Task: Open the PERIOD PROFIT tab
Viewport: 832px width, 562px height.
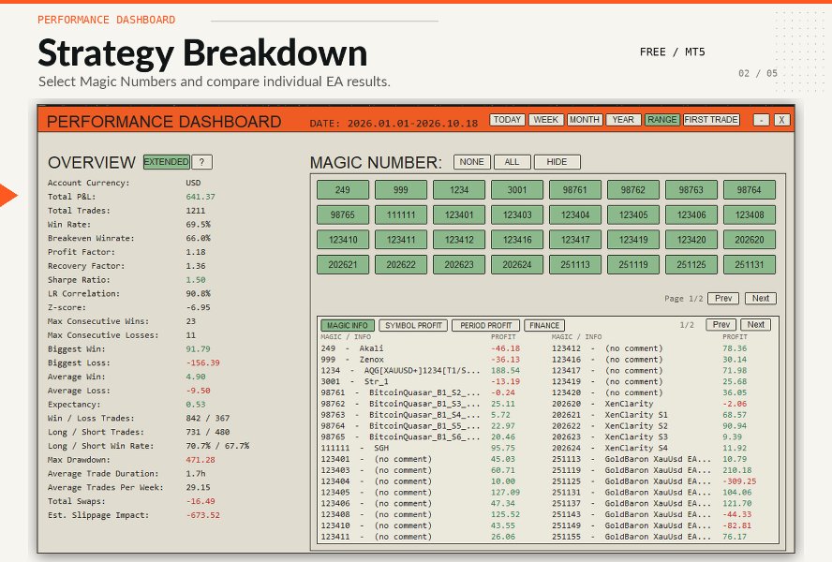Action: pos(485,325)
